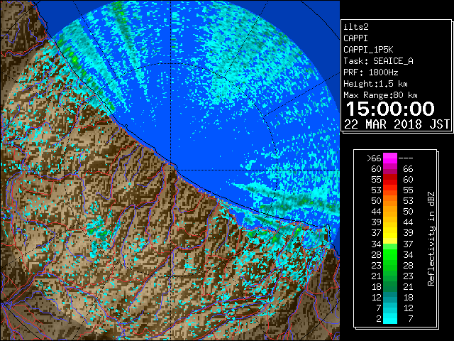
Task: Pick the light cyan swatch at legend bottom
Action: [390, 318]
